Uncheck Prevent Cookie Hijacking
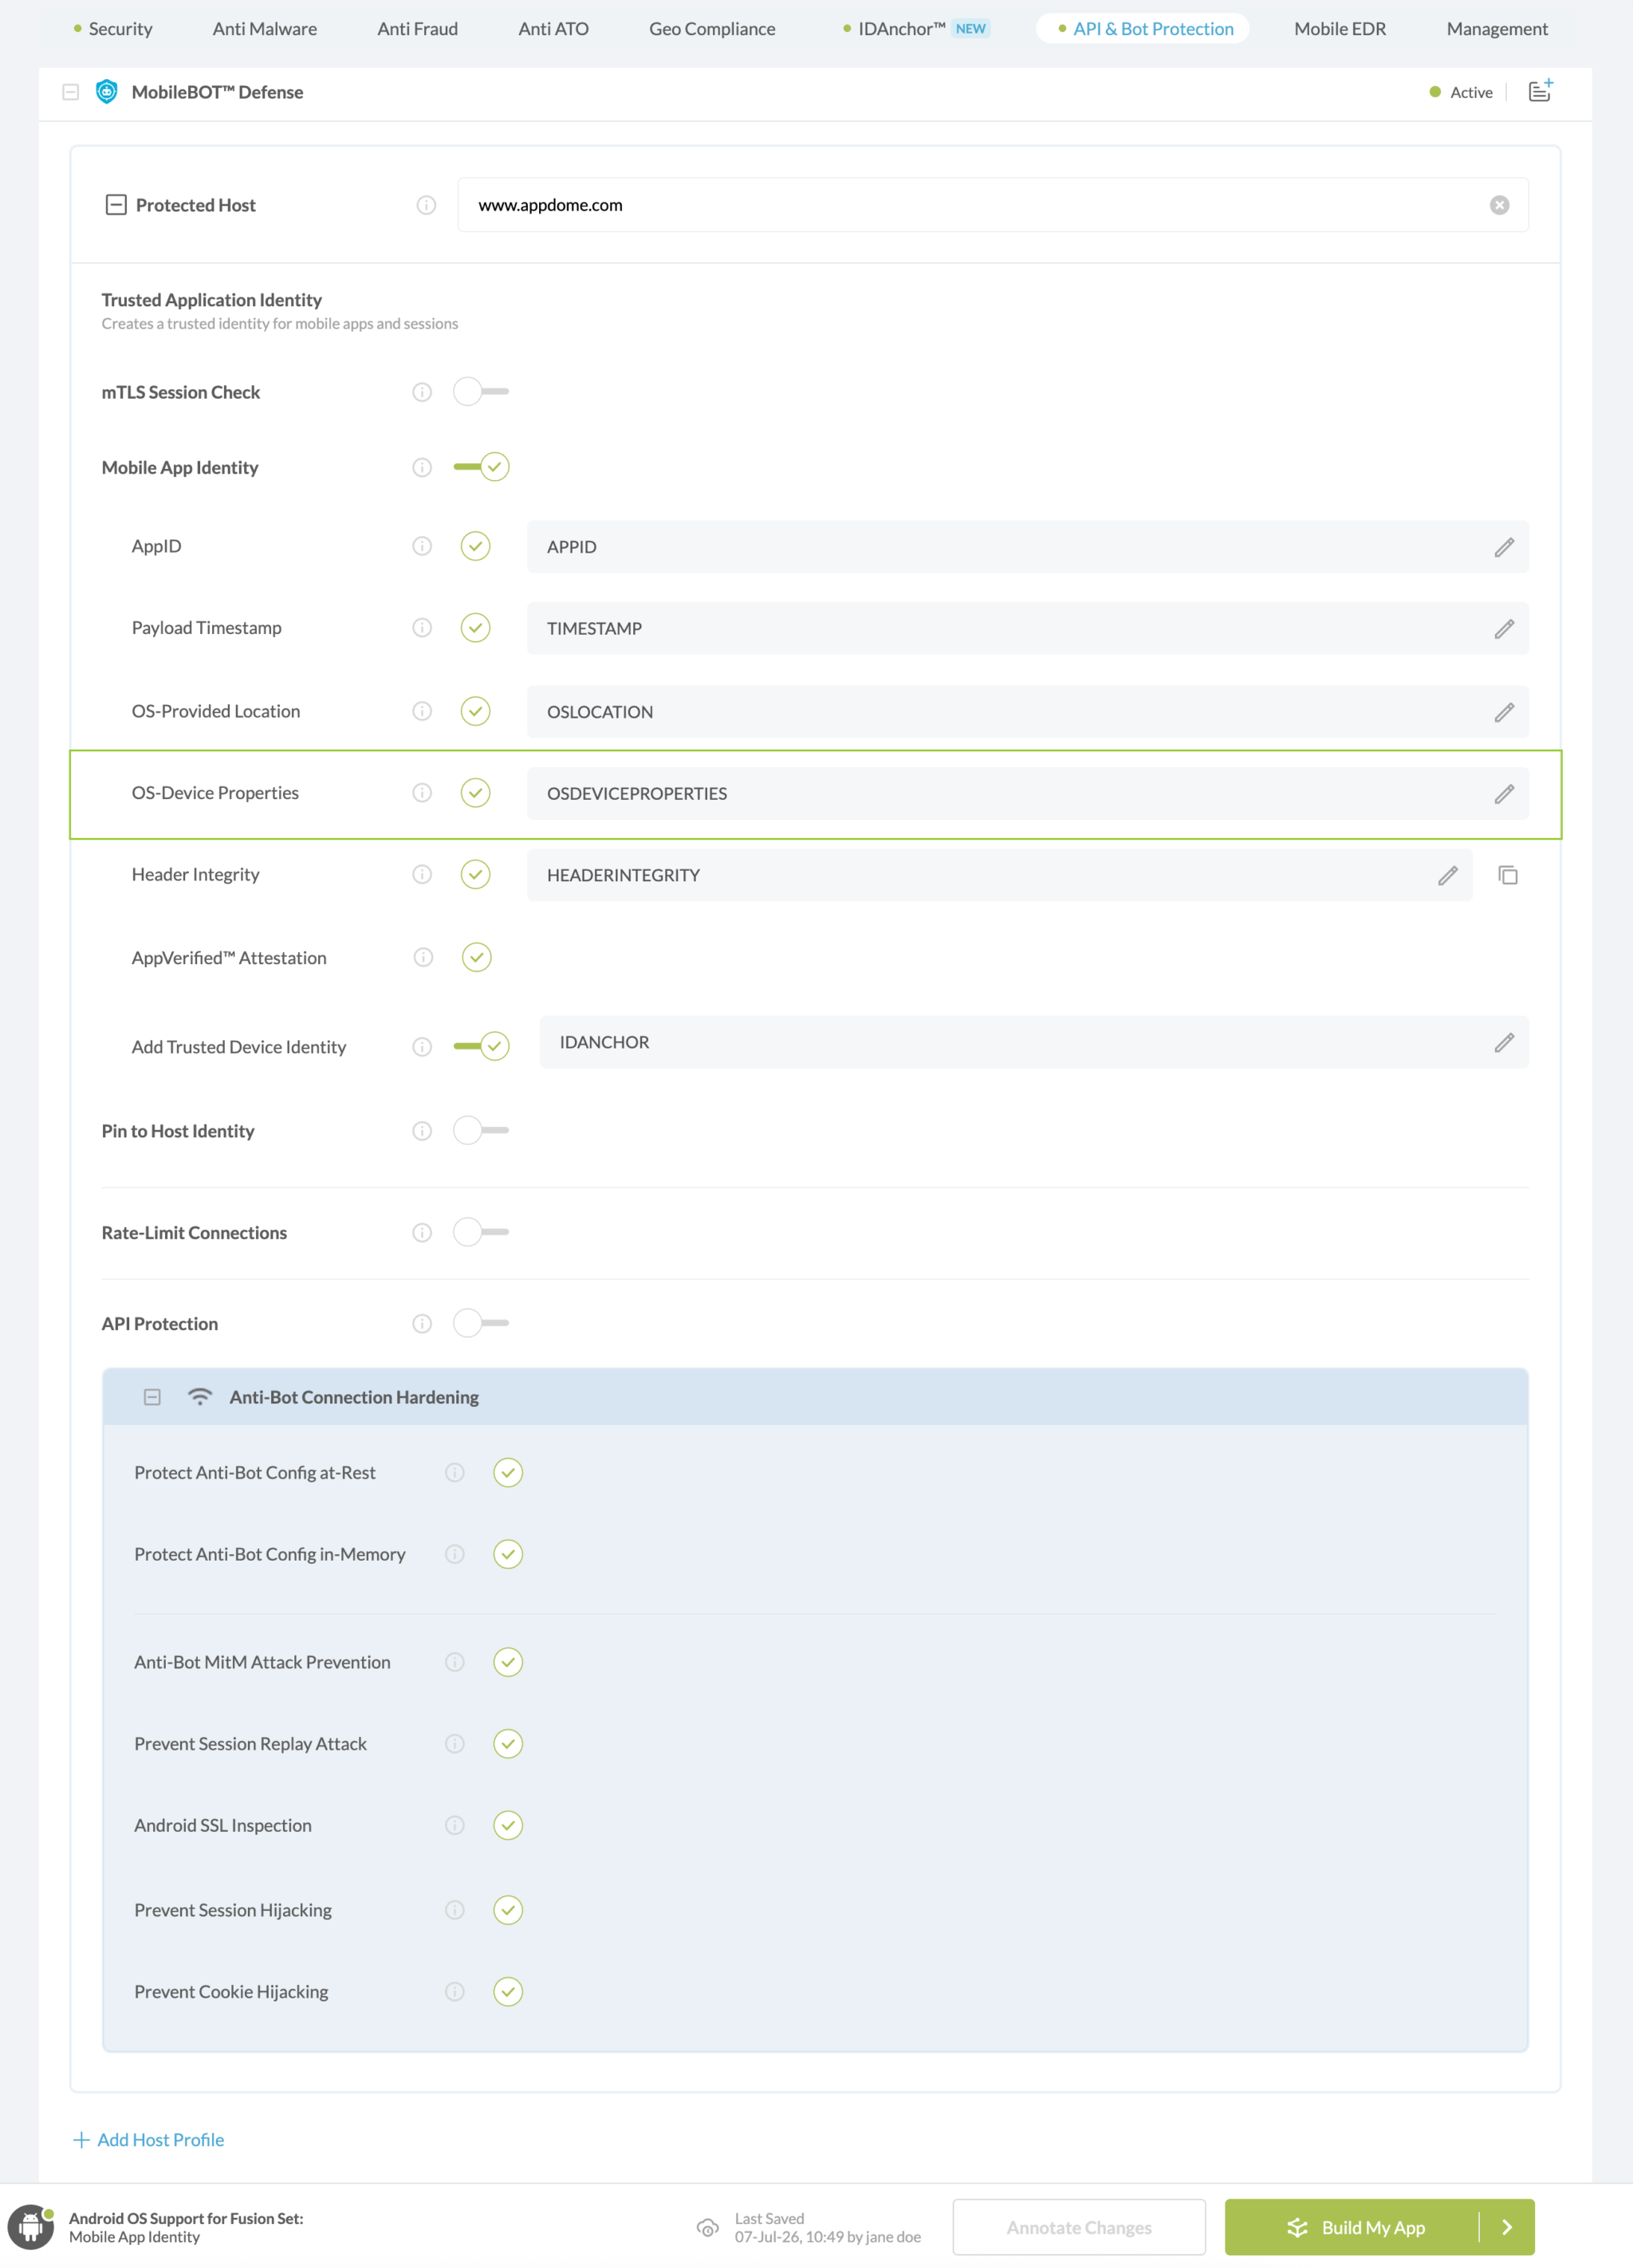The height and width of the screenshot is (2268, 1633). tap(508, 1992)
